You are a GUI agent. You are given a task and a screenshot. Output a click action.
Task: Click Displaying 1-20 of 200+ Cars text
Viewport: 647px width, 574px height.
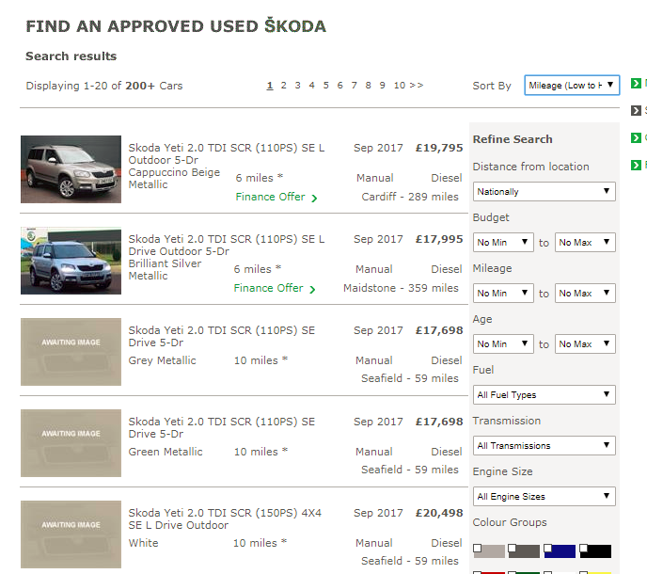coord(104,86)
